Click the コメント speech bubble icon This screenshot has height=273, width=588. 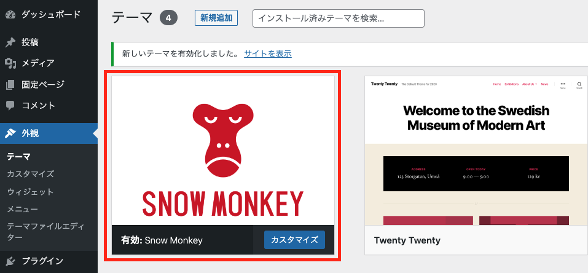coord(10,106)
